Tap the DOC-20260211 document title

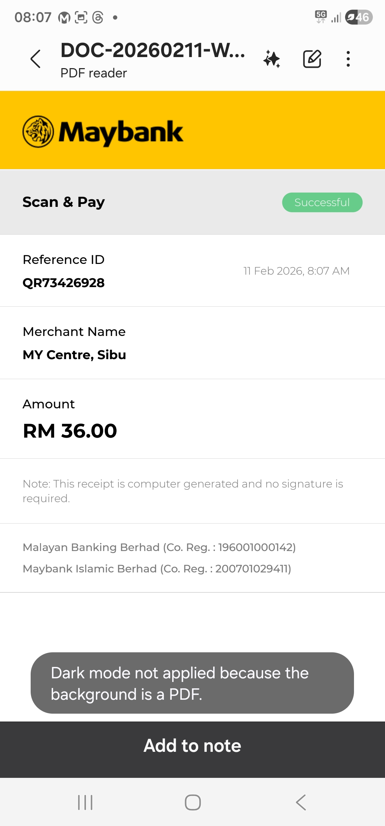(x=153, y=50)
